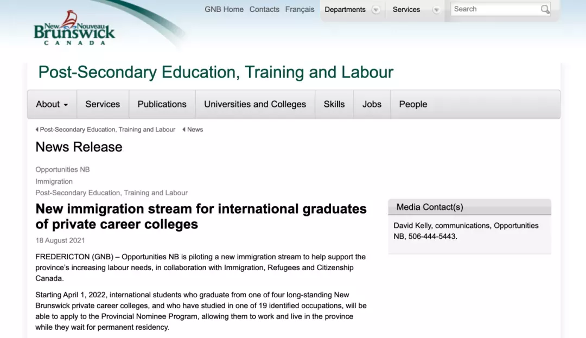The width and height of the screenshot is (586, 338).
Task: Click the Departments dropdown arrow icon
Action: point(375,10)
